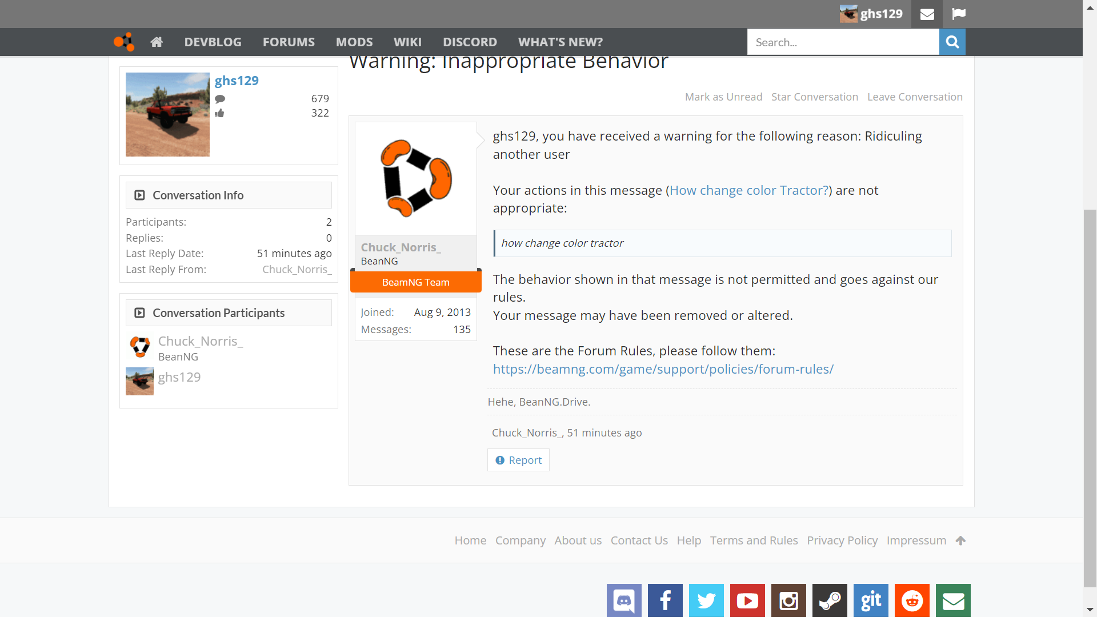This screenshot has height=617, width=1097.
Task: Open the FORUMS menu item
Action: (x=289, y=42)
